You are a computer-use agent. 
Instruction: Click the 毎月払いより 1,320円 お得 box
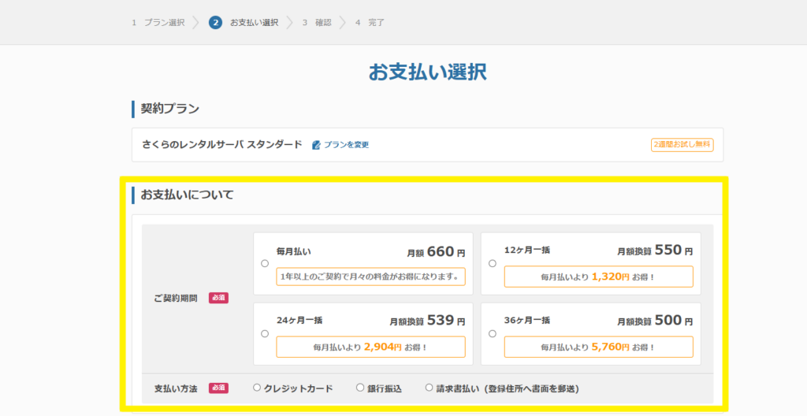(x=599, y=277)
